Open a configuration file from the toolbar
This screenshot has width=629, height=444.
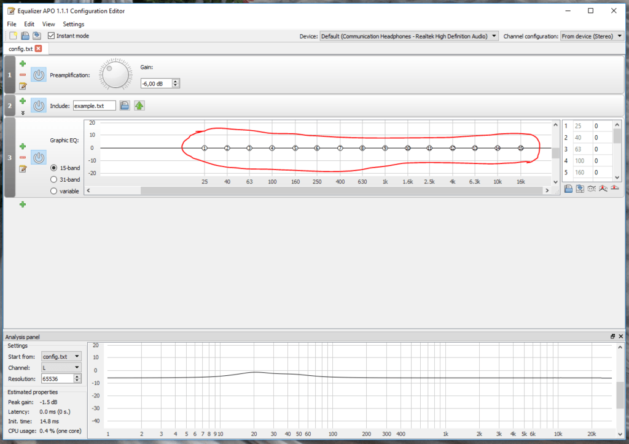point(25,36)
